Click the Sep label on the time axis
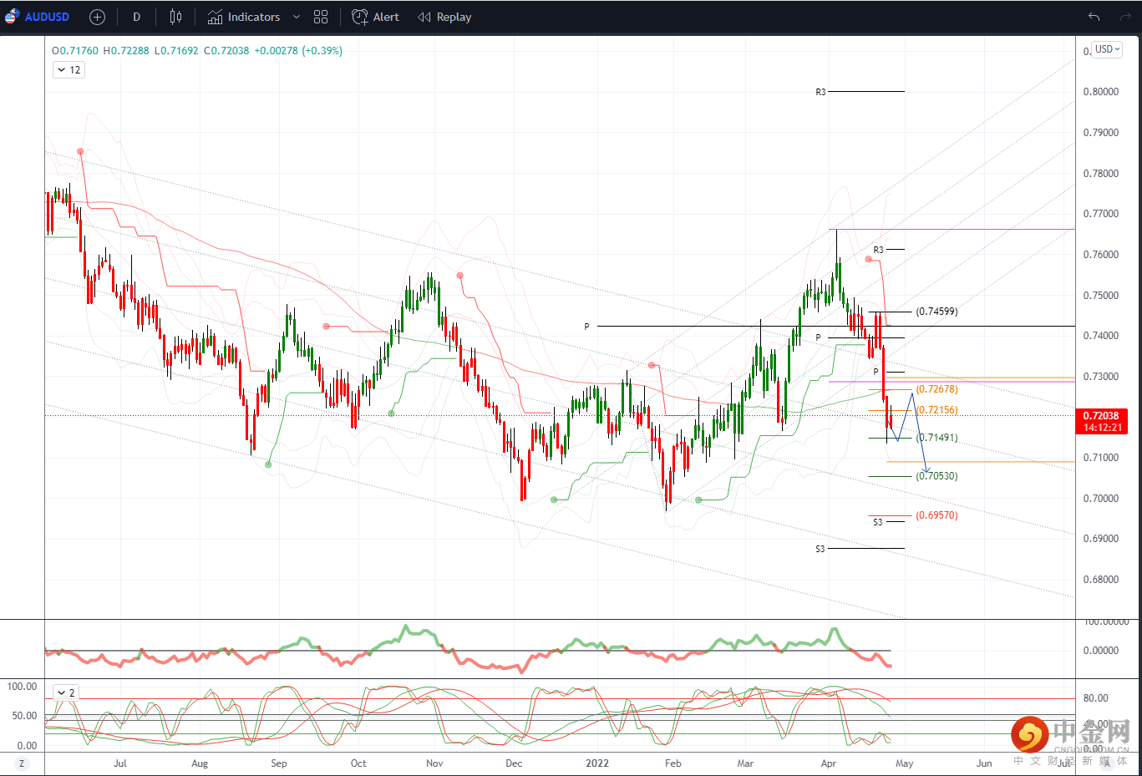Viewport: 1142px width, 776px height. (279, 763)
